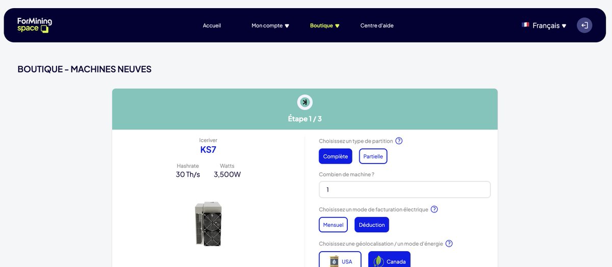Show help for geolocation energy mode
612x267 pixels.
tap(449, 244)
